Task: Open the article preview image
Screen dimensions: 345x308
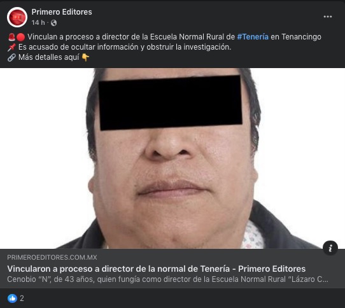Action: click(172, 158)
